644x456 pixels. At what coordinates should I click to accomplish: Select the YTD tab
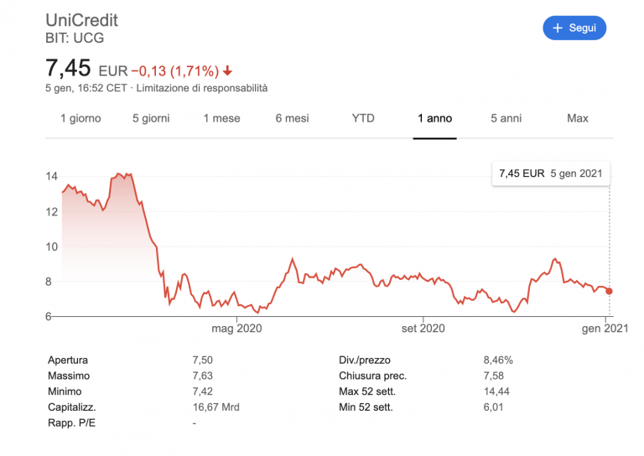(x=363, y=118)
